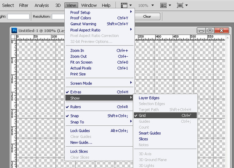Choose Zoom Out from the View menu

click(x=100, y=56)
